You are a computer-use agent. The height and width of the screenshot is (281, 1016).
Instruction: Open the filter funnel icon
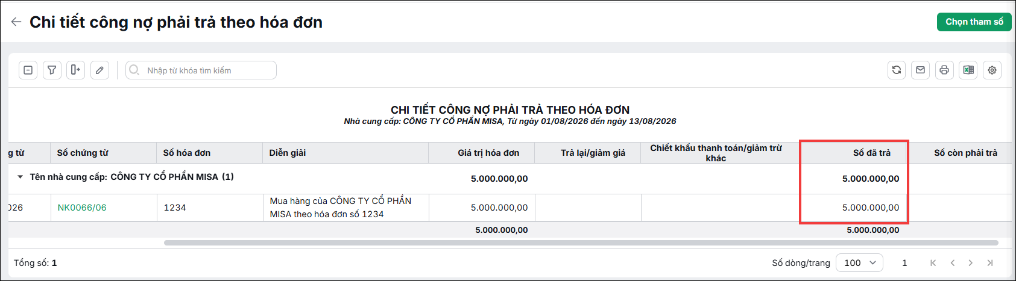(x=52, y=70)
